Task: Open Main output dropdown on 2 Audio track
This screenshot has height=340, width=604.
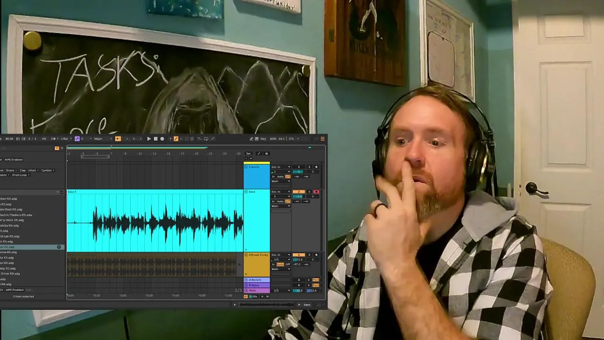Action: tap(281, 181)
